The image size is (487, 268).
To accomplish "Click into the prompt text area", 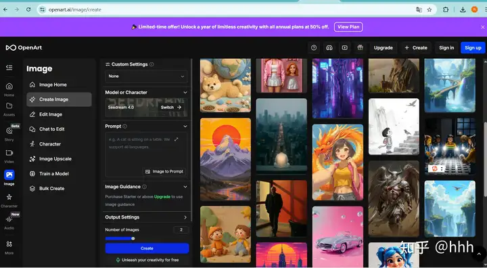I will tap(146, 154).
